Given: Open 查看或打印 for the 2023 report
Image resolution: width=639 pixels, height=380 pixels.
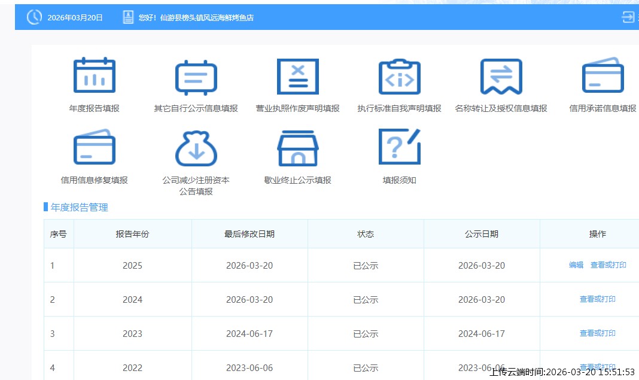Looking at the screenshot, I should click(597, 333).
